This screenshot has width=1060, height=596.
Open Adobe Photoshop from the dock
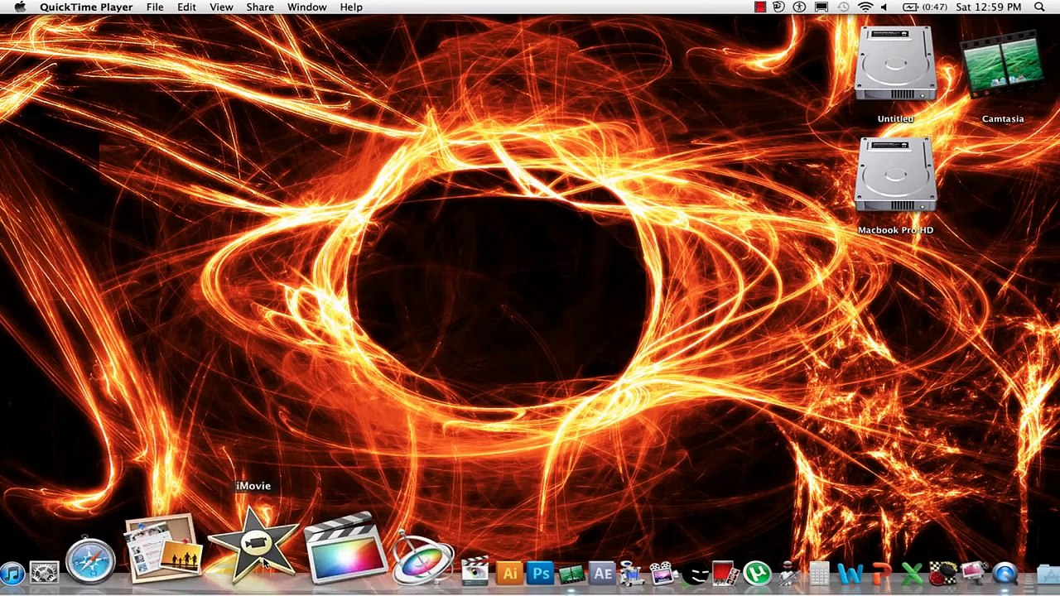pyautogui.click(x=541, y=572)
